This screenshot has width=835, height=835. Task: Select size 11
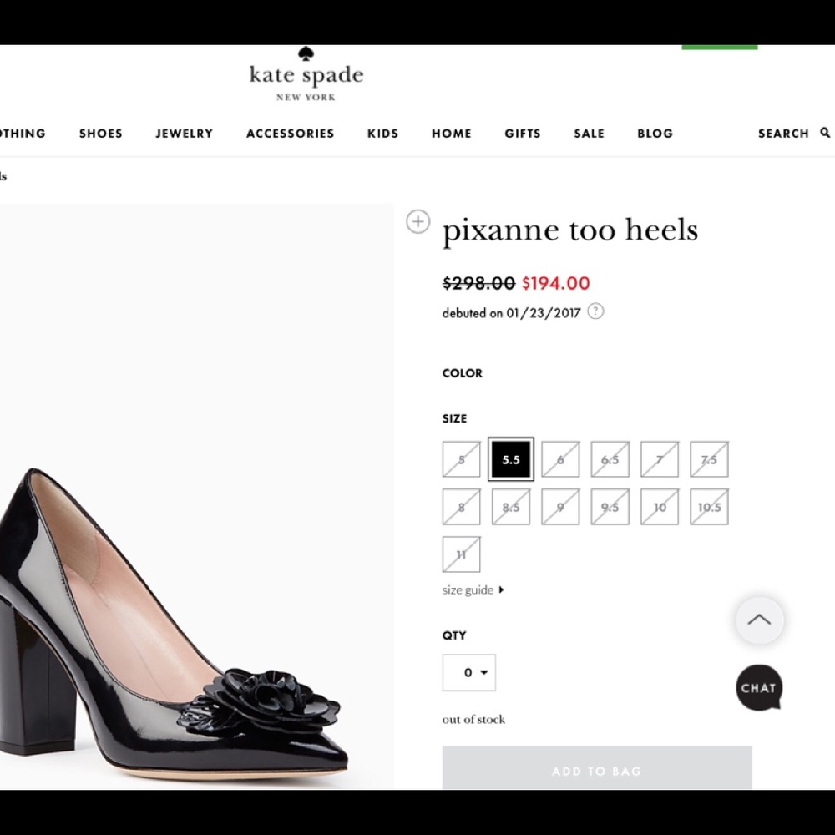pos(461,554)
